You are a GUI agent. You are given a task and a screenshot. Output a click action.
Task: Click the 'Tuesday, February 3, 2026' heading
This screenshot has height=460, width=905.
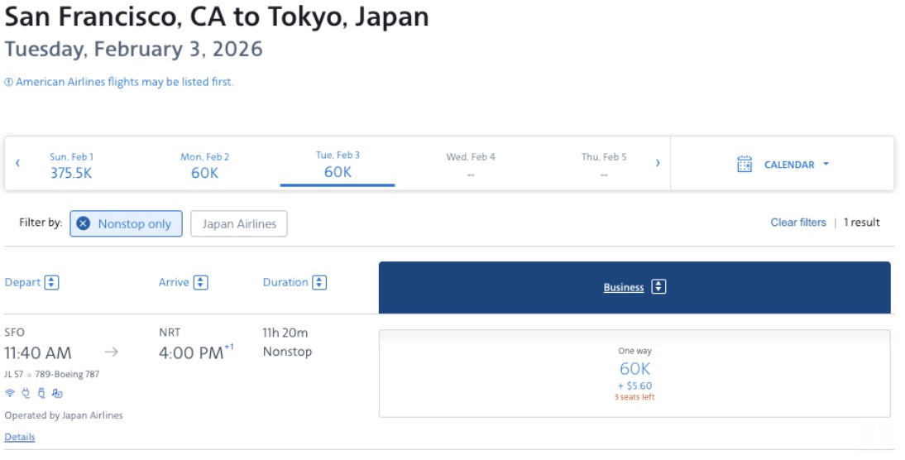point(133,49)
